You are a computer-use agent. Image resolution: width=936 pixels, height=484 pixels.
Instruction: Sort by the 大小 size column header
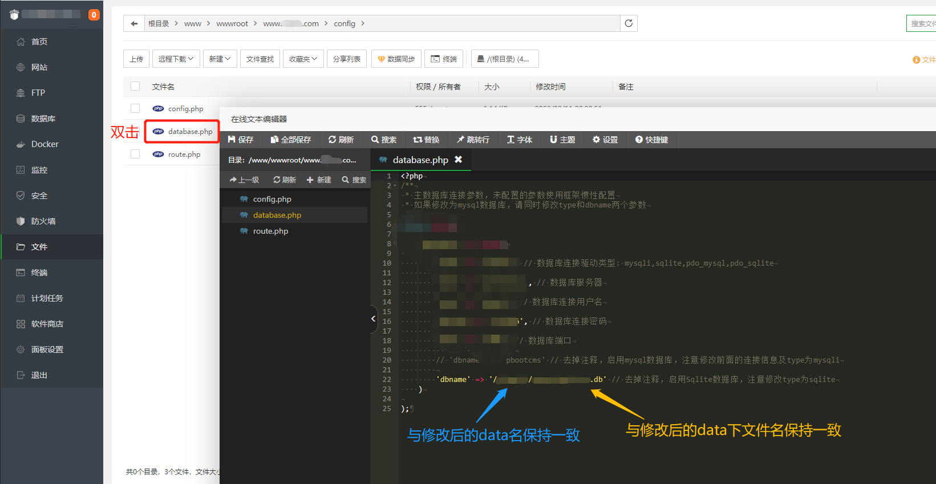pyautogui.click(x=492, y=87)
